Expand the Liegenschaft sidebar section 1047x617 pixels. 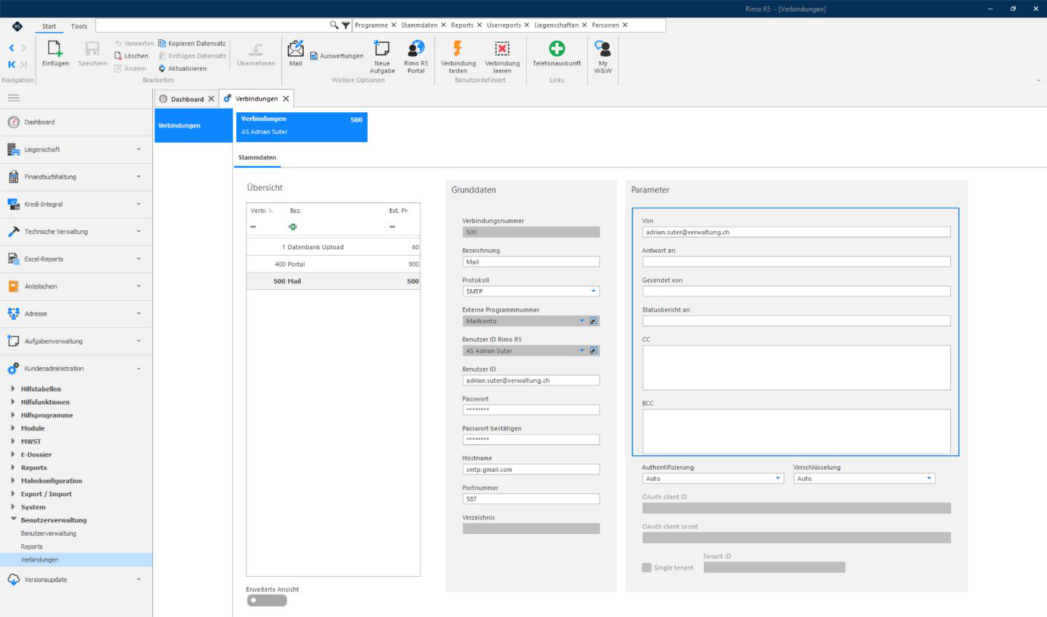pyautogui.click(x=76, y=149)
